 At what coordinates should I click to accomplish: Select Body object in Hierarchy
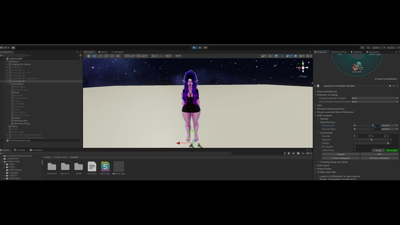click(x=17, y=92)
